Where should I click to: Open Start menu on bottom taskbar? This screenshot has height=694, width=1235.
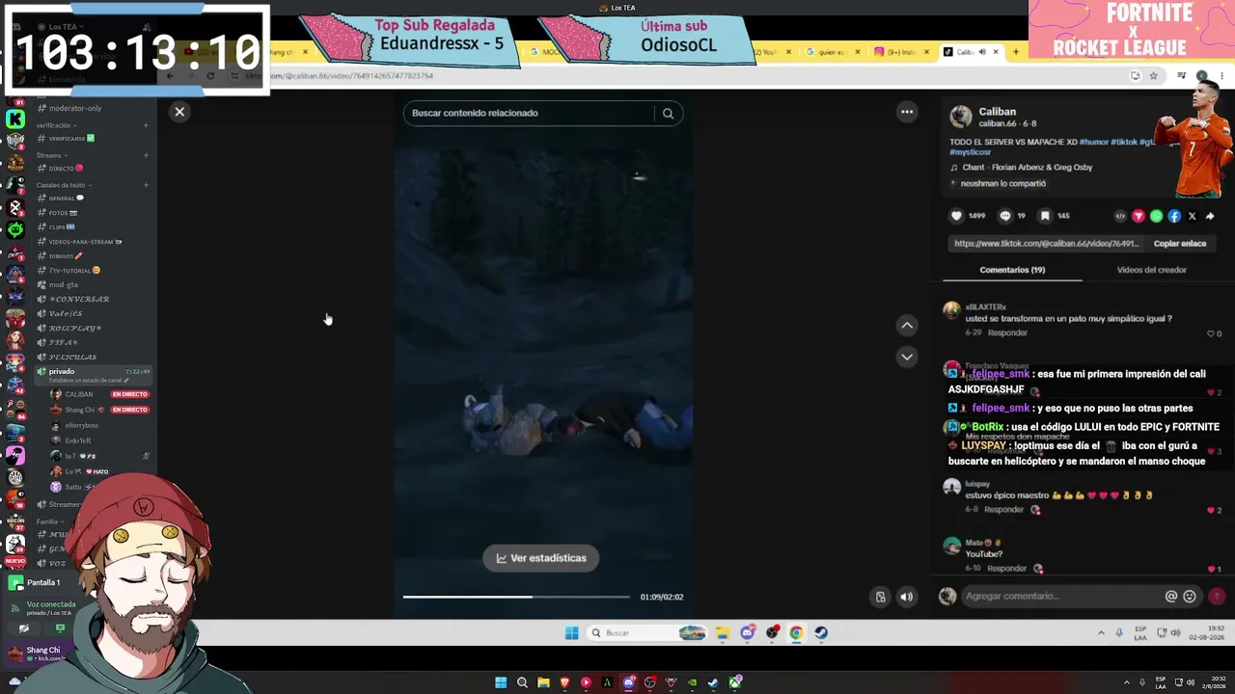point(501,682)
